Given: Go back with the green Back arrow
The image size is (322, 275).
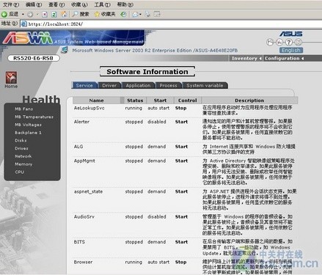Looking at the screenshot, I should point(10,14).
